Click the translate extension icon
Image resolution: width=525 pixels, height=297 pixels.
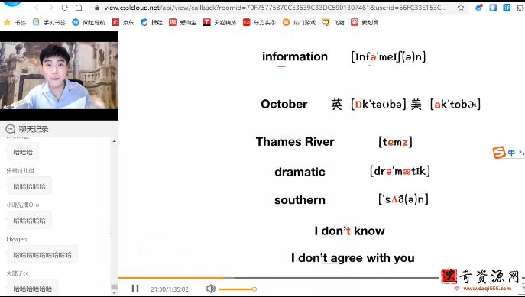click(507, 8)
